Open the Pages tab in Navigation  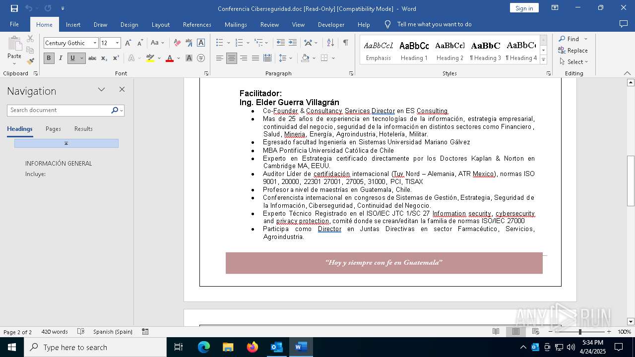click(x=53, y=129)
